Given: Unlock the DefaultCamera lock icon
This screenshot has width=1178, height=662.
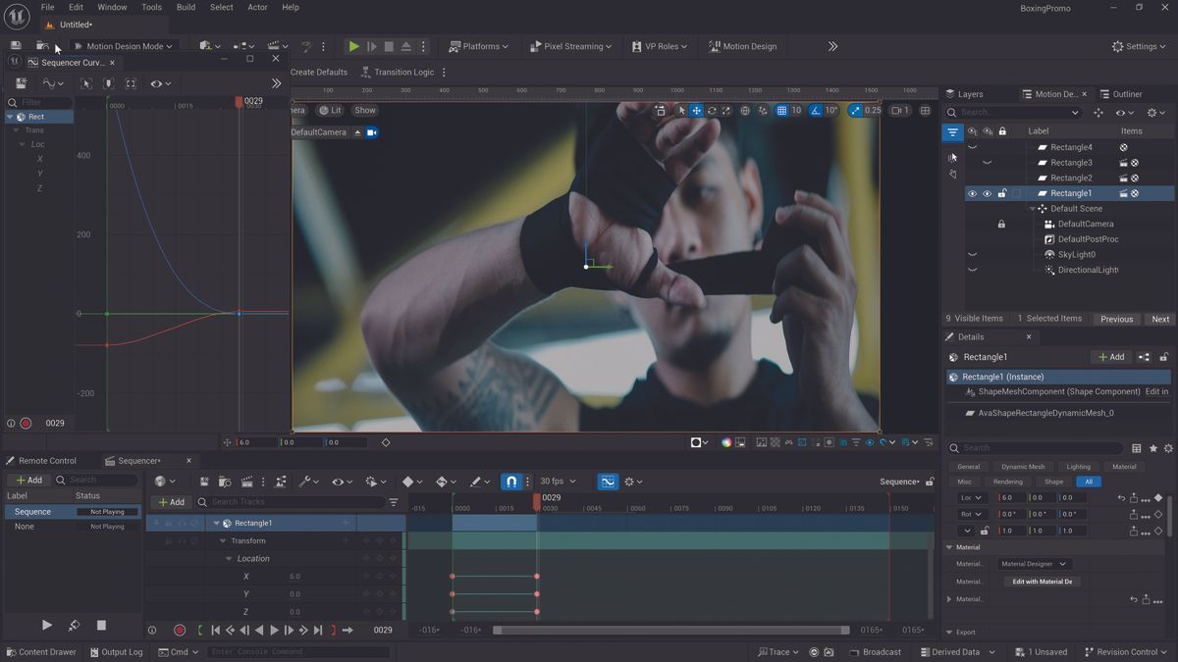Looking at the screenshot, I should [x=1001, y=224].
